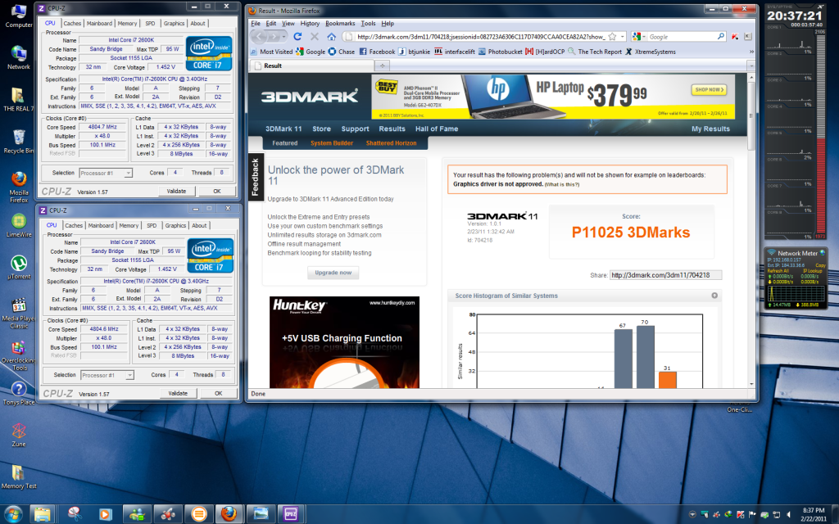Image resolution: width=839 pixels, height=524 pixels.
Task: Go to My Results on 3DMark
Action: coord(710,129)
